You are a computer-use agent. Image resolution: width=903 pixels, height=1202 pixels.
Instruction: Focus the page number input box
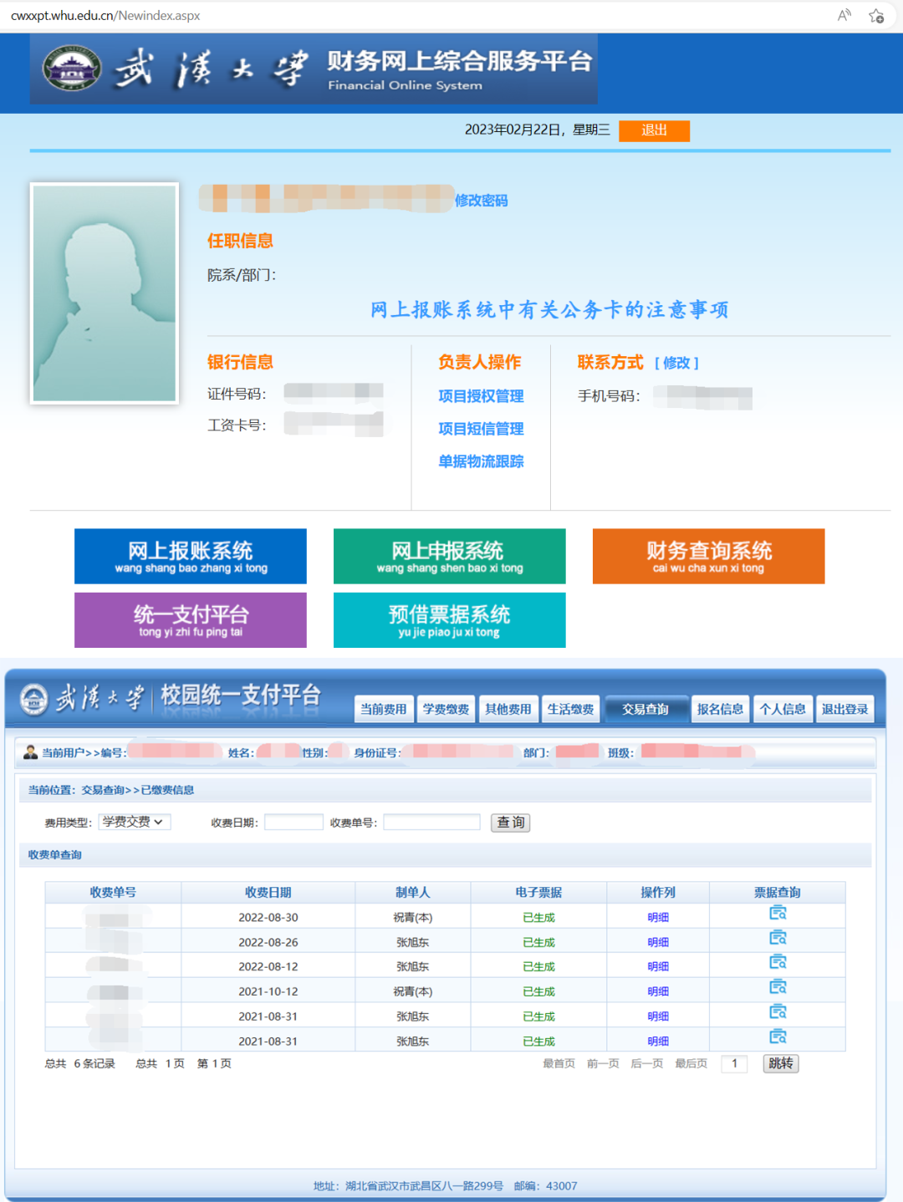(x=734, y=1063)
